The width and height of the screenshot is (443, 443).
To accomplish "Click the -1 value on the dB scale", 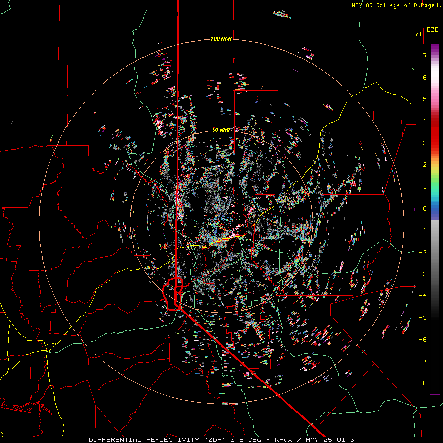I will [423, 230].
